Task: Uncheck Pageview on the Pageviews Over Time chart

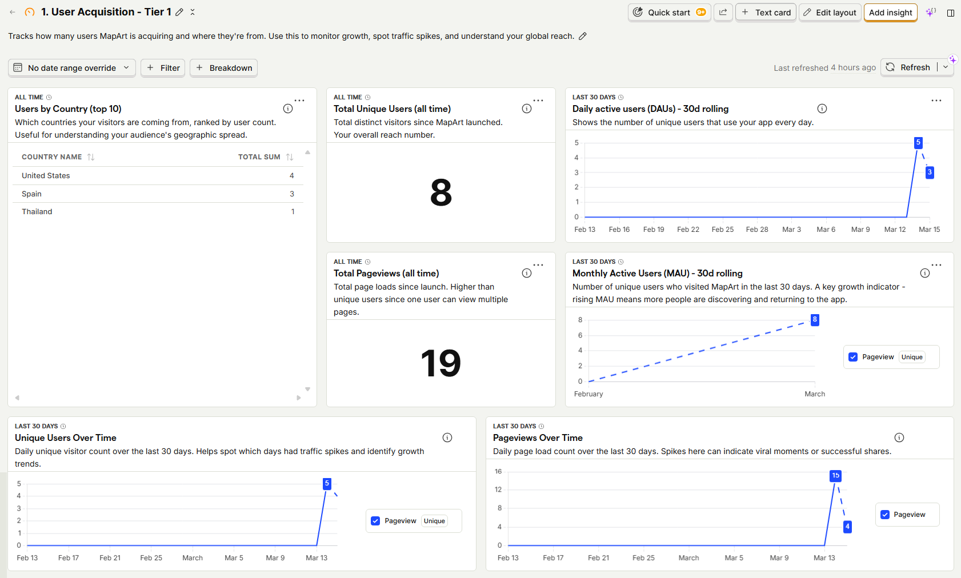Action: pyautogui.click(x=886, y=514)
